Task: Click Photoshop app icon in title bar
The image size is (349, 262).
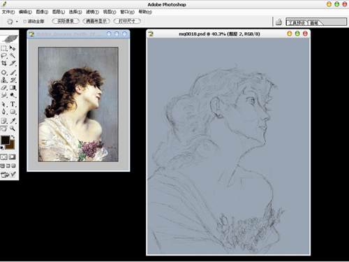Action: pos(3,3)
